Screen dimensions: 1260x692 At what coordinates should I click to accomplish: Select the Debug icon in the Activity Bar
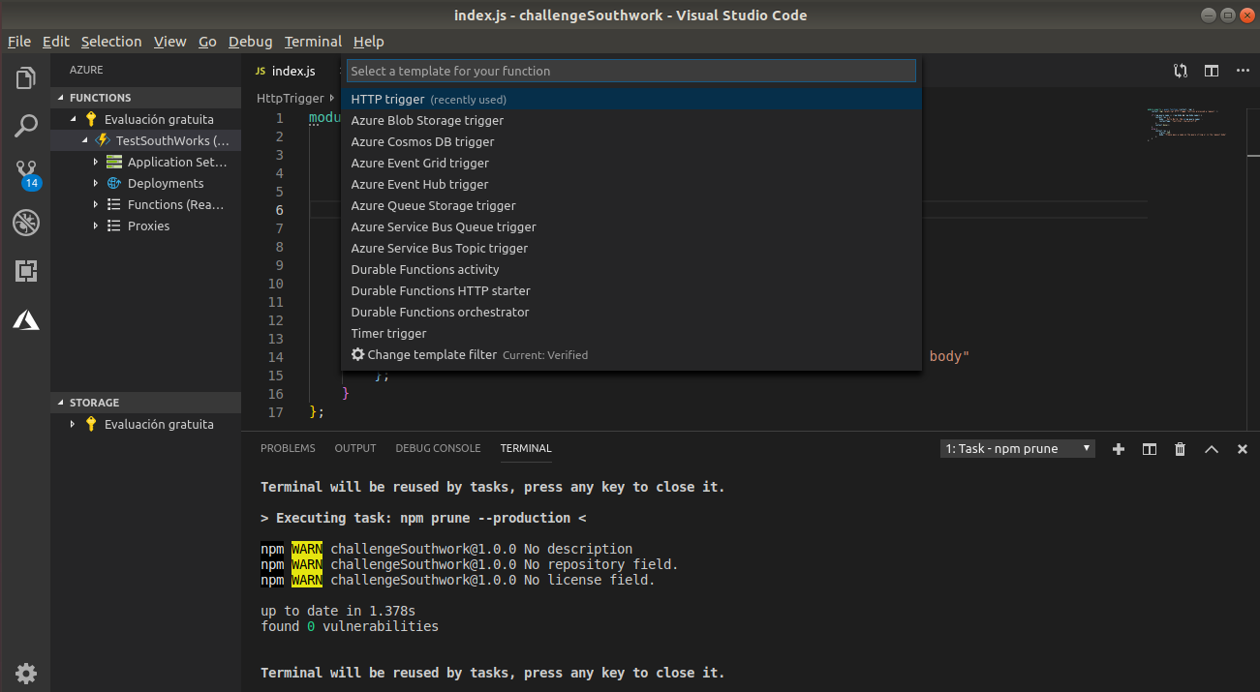pyautogui.click(x=25, y=222)
